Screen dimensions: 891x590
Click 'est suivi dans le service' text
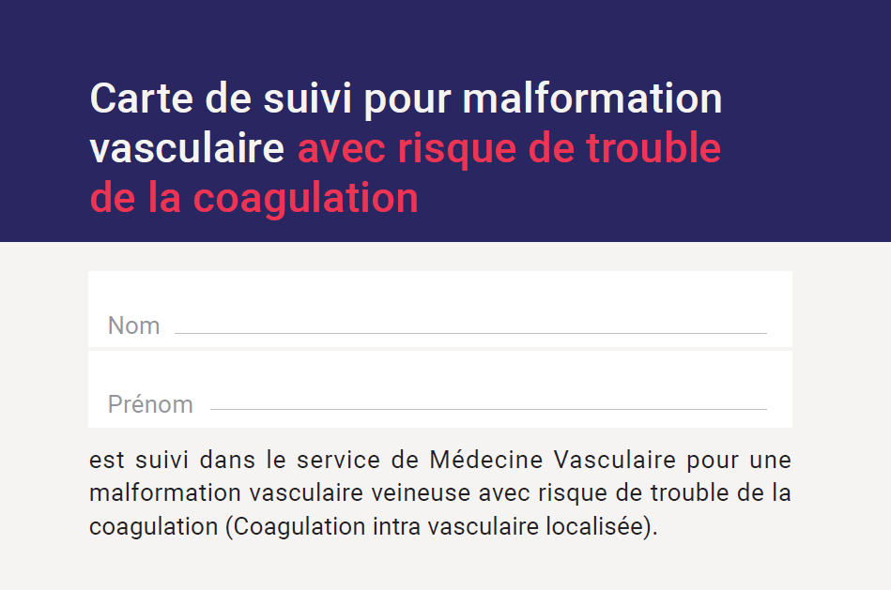pos(235,460)
